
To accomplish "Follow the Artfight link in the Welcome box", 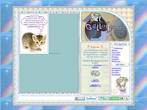I will click(95, 67).
